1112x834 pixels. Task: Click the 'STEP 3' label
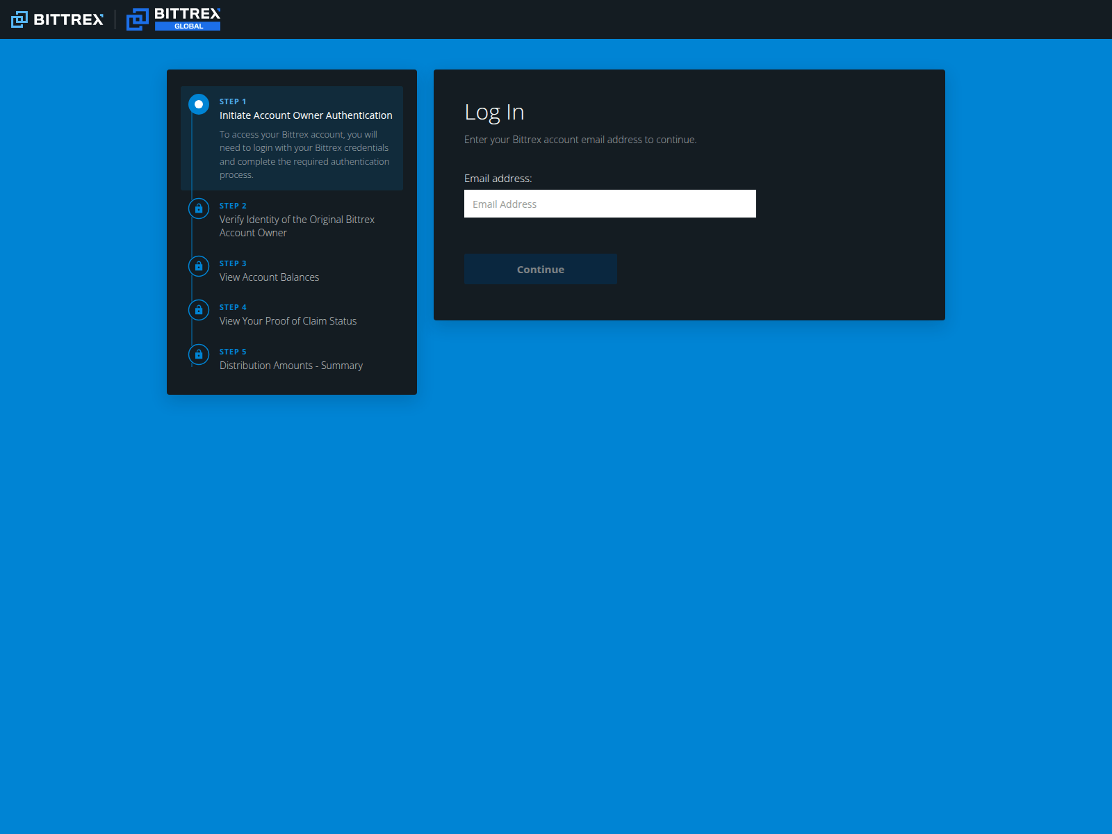(233, 263)
